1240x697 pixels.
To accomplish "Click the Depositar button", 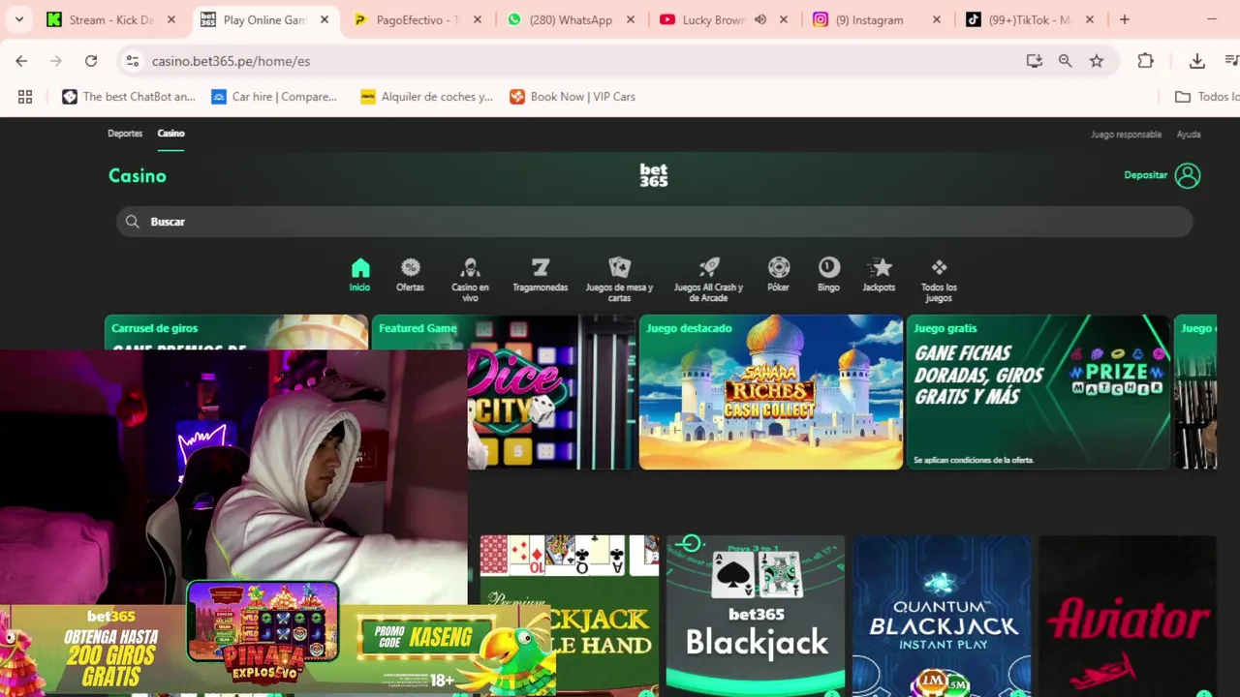I will click(x=1145, y=175).
